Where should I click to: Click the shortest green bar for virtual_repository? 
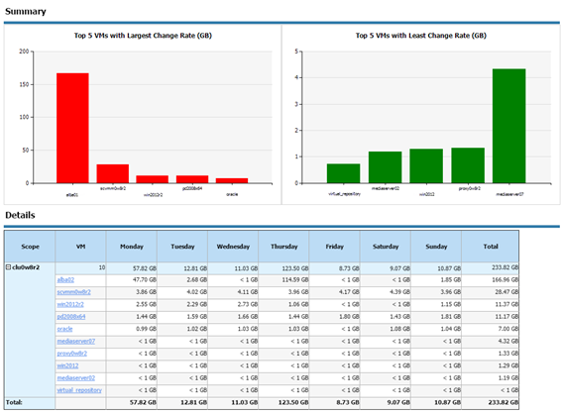[343, 173]
